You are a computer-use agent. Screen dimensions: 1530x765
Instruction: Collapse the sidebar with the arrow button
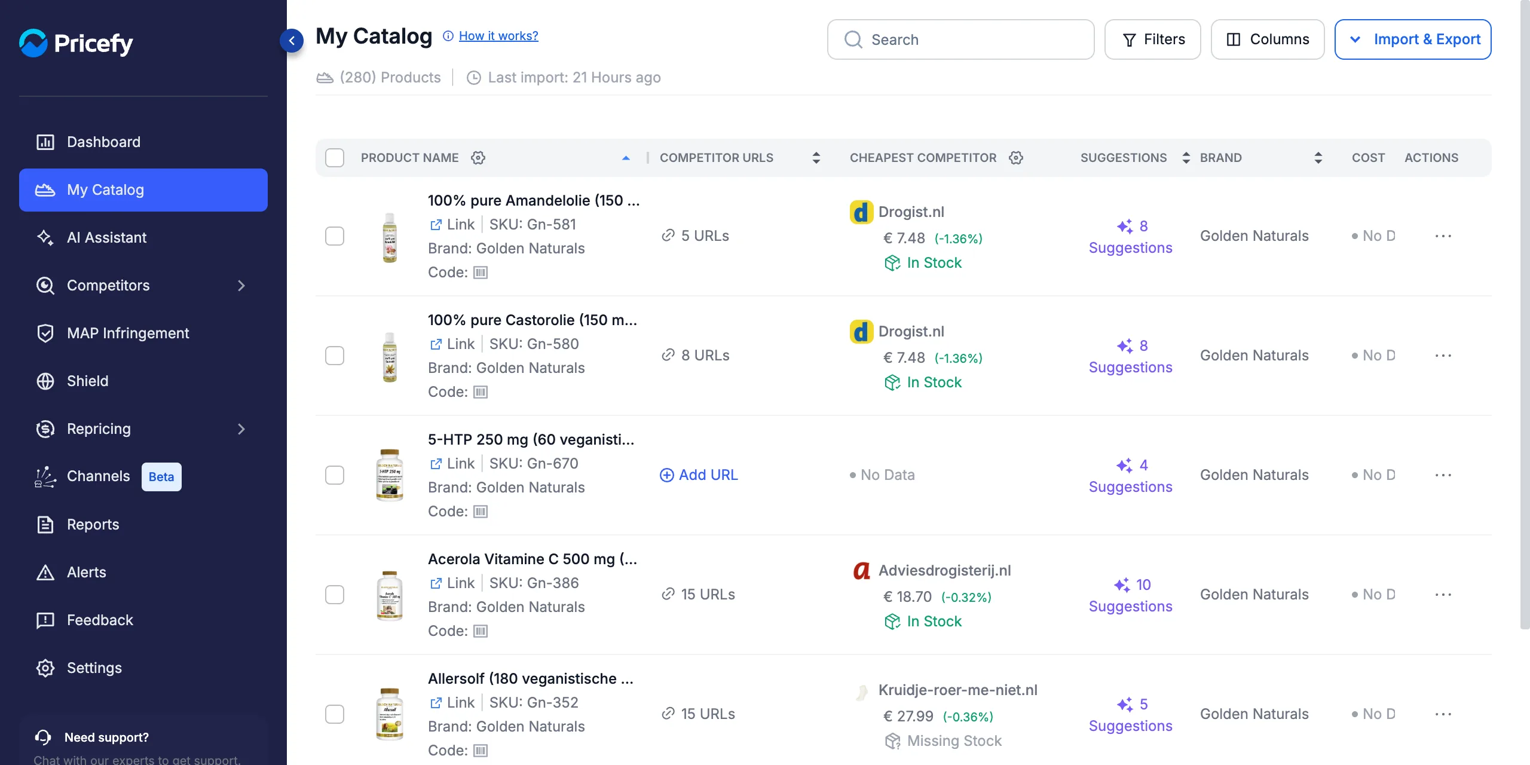[x=292, y=41]
